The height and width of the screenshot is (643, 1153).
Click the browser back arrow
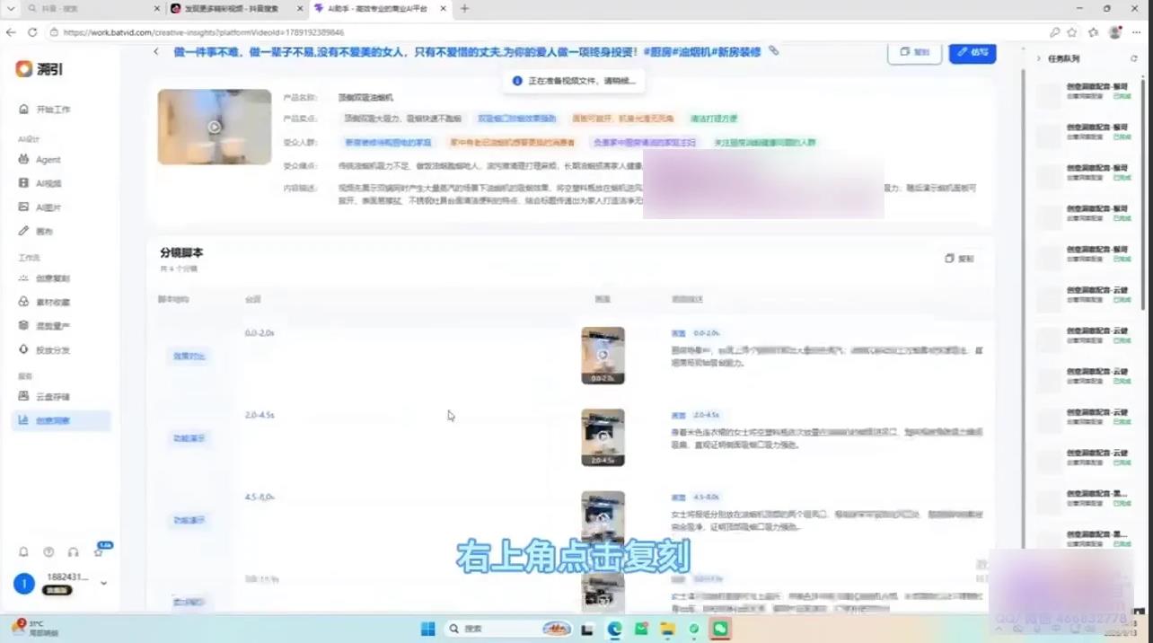click(x=11, y=31)
